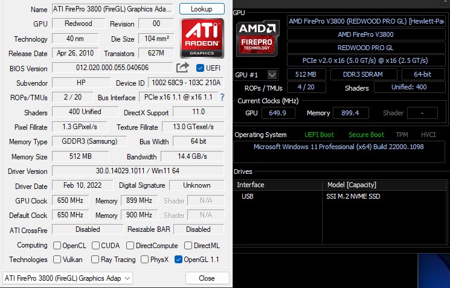Click the GPU clock value 649.9
The width and height of the screenshot is (450, 288).
(x=278, y=113)
